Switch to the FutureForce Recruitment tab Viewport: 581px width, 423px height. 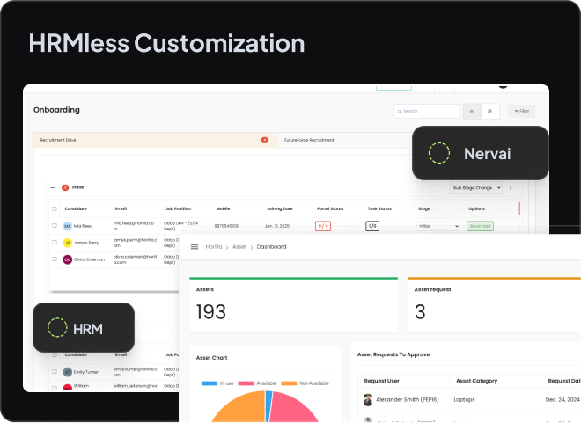pyautogui.click(x=310, y=140)
